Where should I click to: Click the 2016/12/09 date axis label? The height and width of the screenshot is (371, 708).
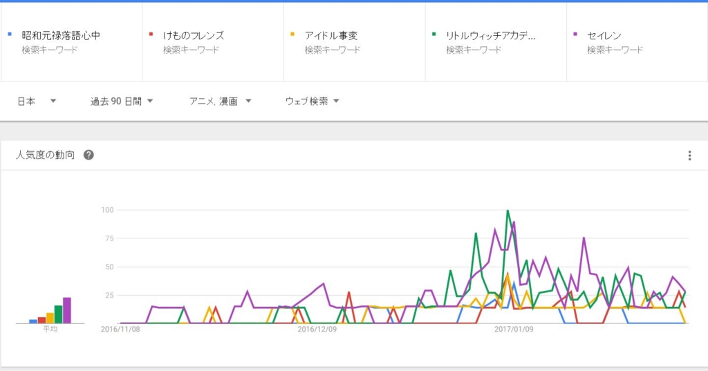pyautogui.click(x=317, y=329)
